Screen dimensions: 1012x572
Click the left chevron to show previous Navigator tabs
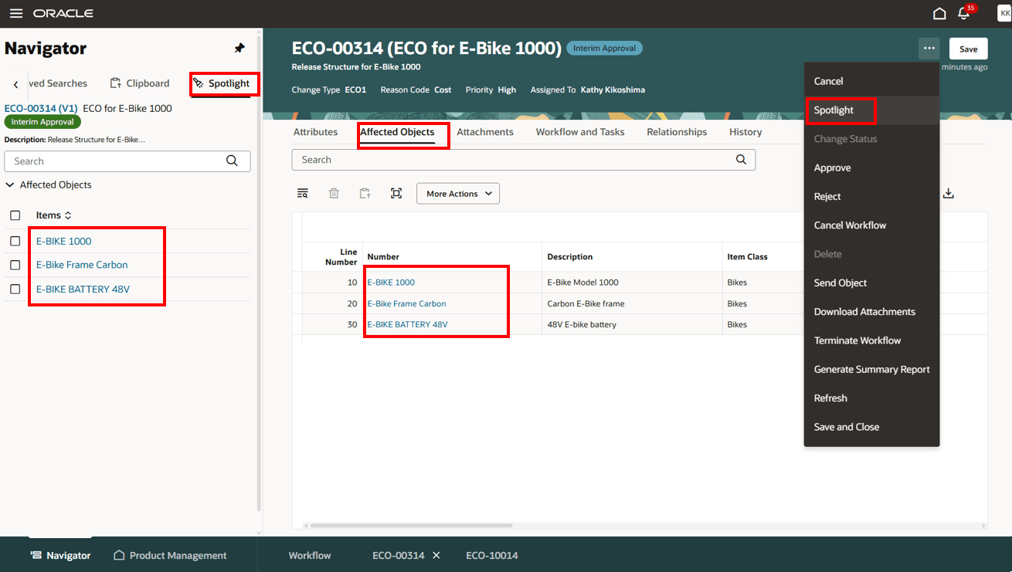pos(15,84)
